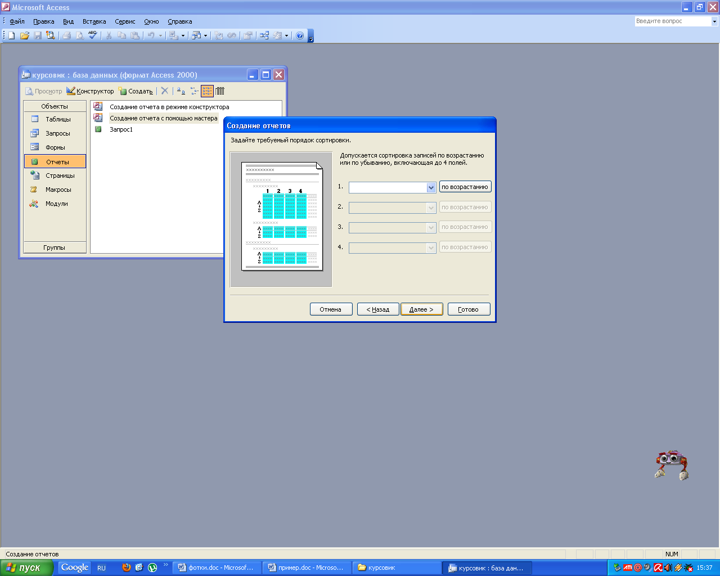Click the Delete X icon in database window
This screenshot has width=720, height=576.
[x=165, y=91]
